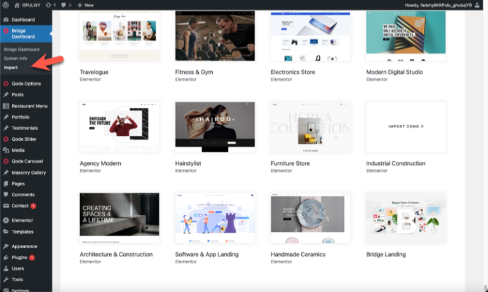Screen dimensions: 488x292
Task: Click Import Demo on Industrial Construction
Action: [x=405, y=126]
